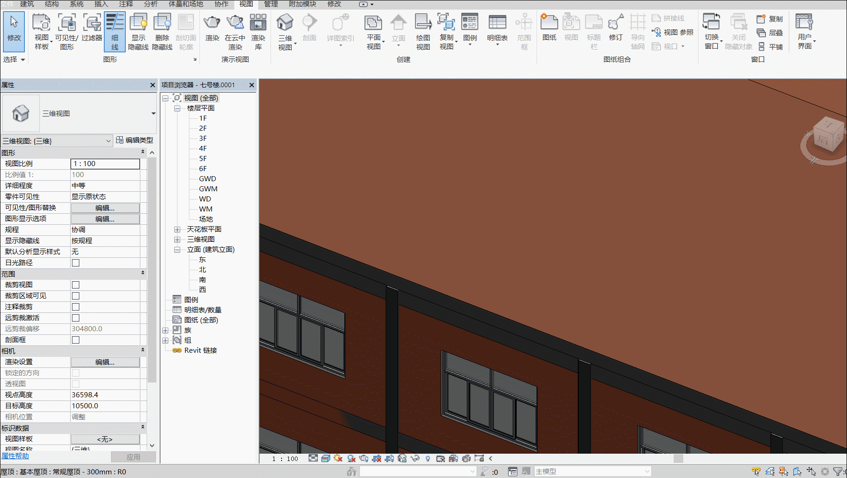Click 切换窗口 (Switch Windows) icon
Viewport: 847px width, 478px height.
pyautogui.click(x=711, y=31)
